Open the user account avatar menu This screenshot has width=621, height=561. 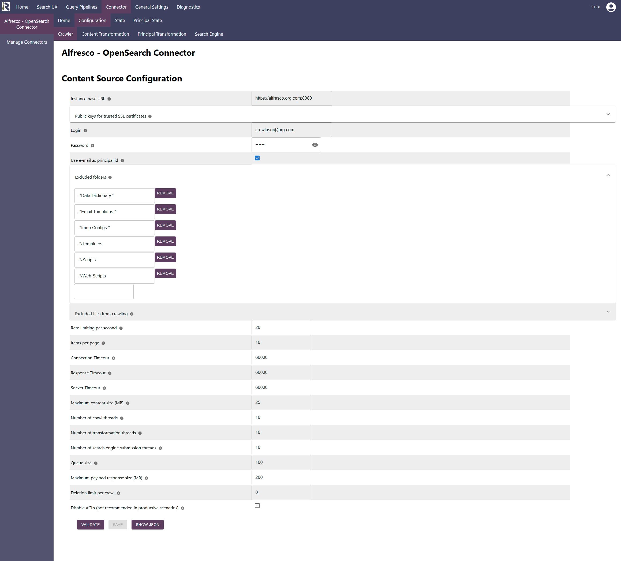(x=611, y=7)
